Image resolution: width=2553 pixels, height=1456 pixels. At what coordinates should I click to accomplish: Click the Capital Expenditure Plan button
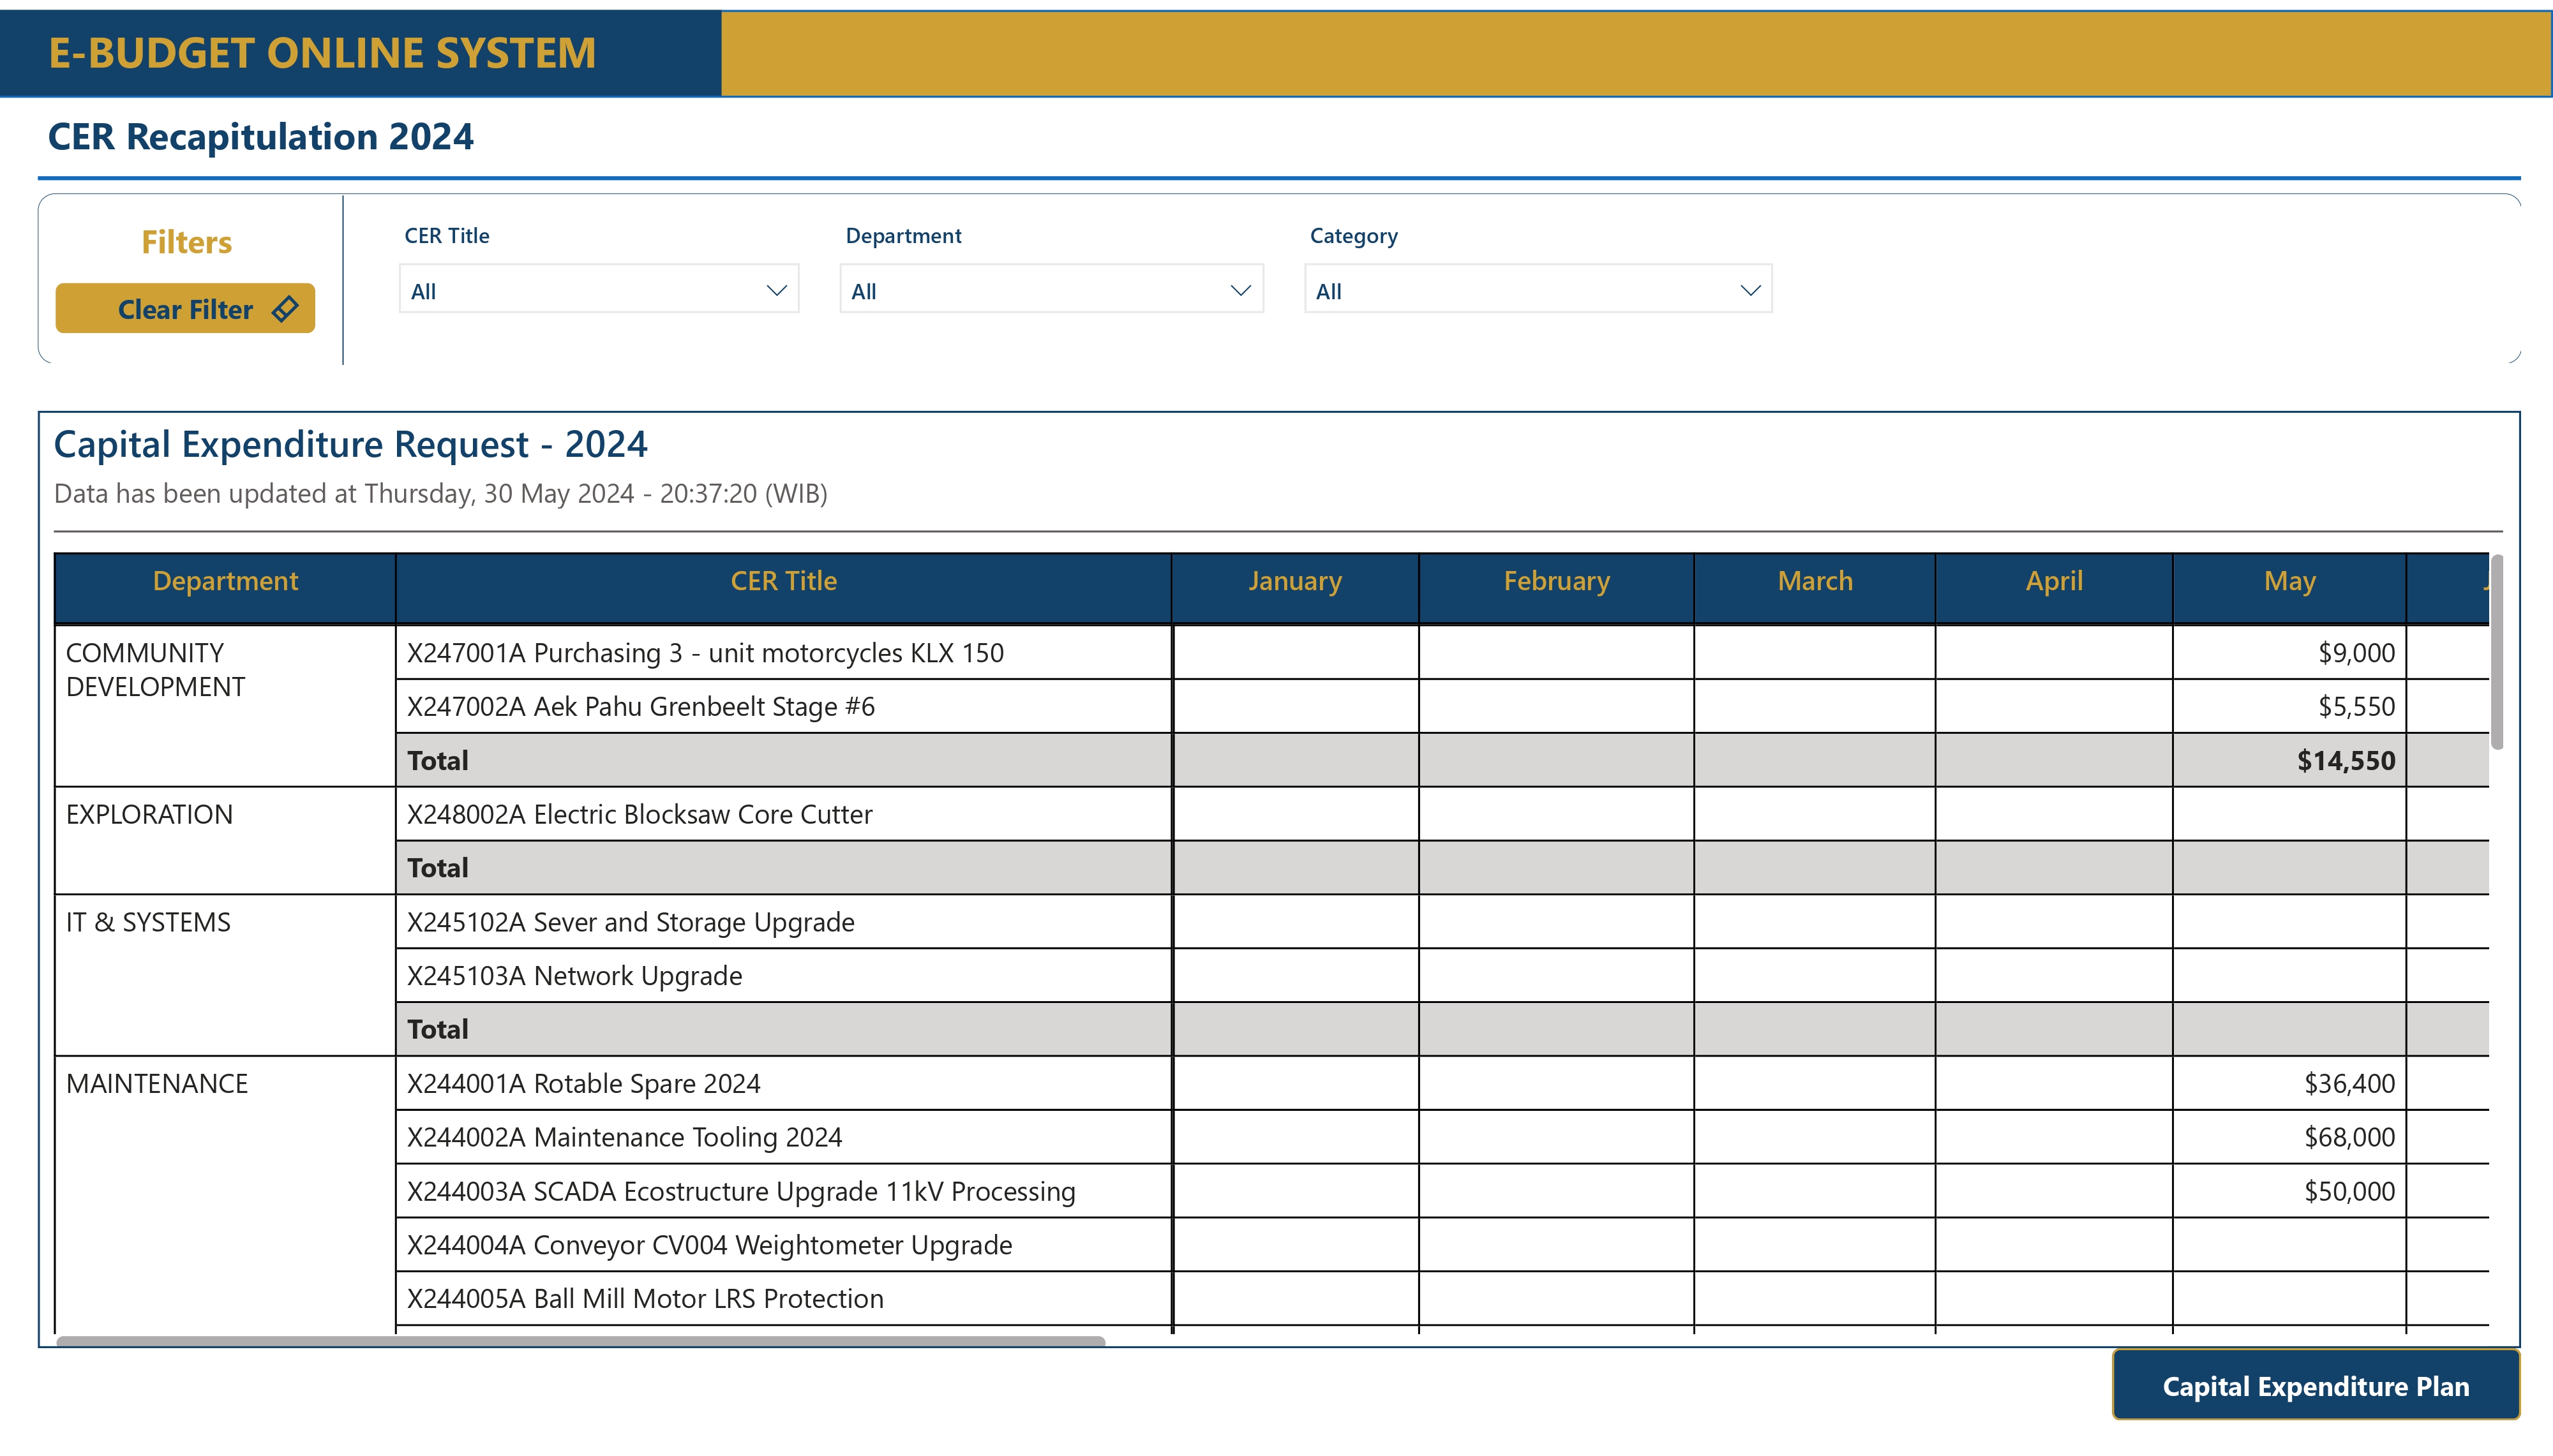point(2316,1386)
